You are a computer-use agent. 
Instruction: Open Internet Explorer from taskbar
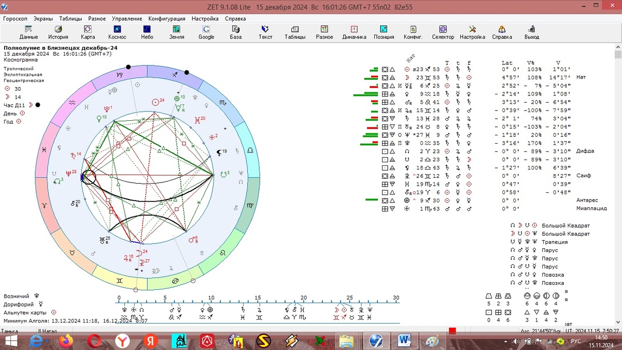37,342
